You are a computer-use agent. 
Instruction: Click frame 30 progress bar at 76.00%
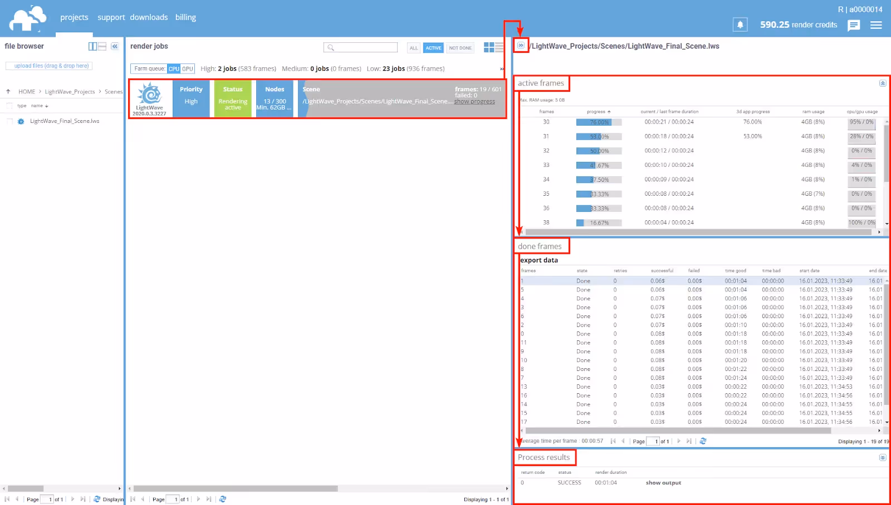click(x=599, y=122)
